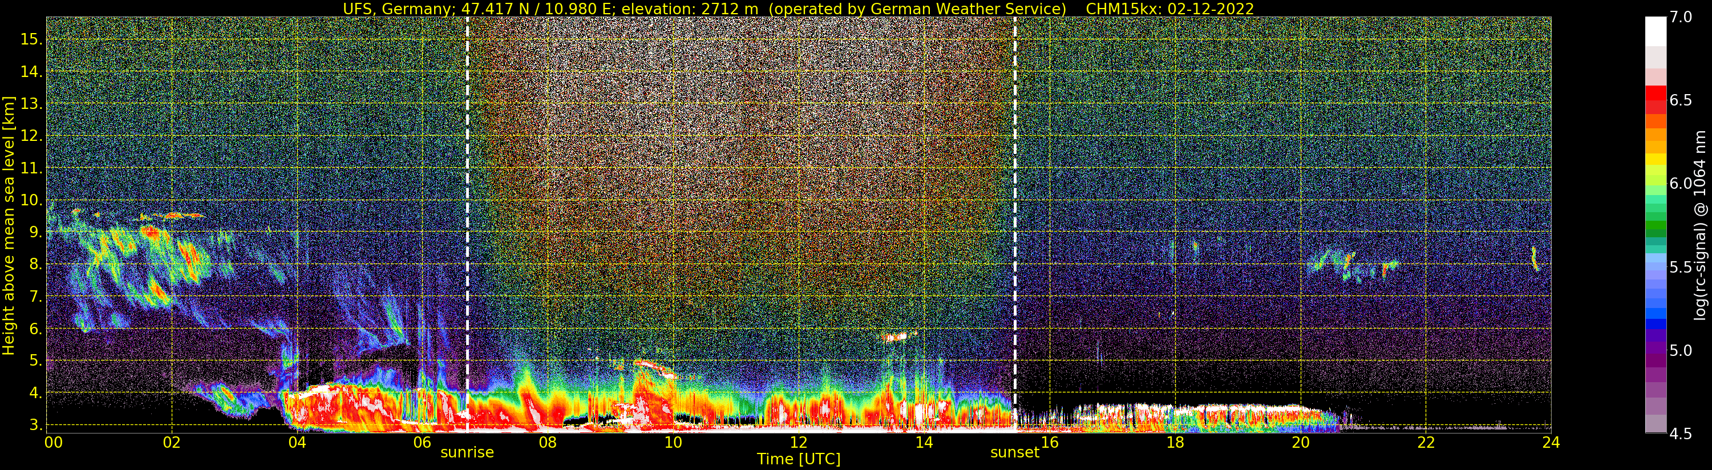Click the height tick label '14.'

point(32,72)
